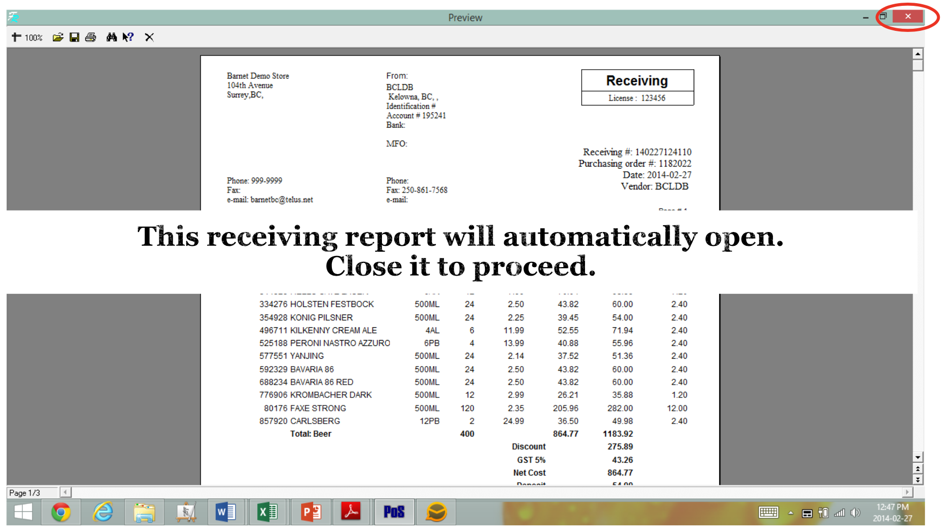The image size is (943, 530).
Task: Click the HOLSTEN FESTBOCK product row
Action: [x=473, y=304]
